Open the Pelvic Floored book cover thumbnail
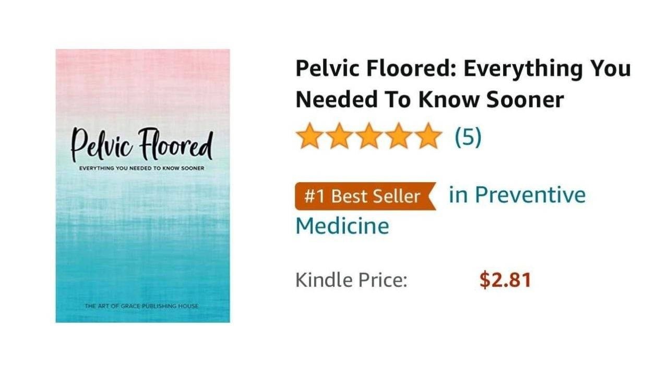The image size is (668, 376). click(142, 186)
